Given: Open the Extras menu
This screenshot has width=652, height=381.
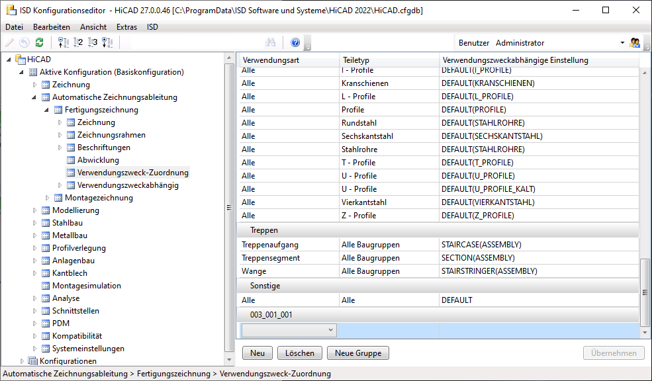Looking at the screenshot, I should (x=126, y=27).
